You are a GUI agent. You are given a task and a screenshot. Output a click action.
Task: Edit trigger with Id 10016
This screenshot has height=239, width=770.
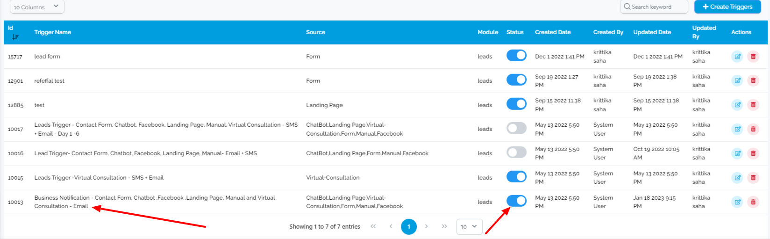coord(737,153)
